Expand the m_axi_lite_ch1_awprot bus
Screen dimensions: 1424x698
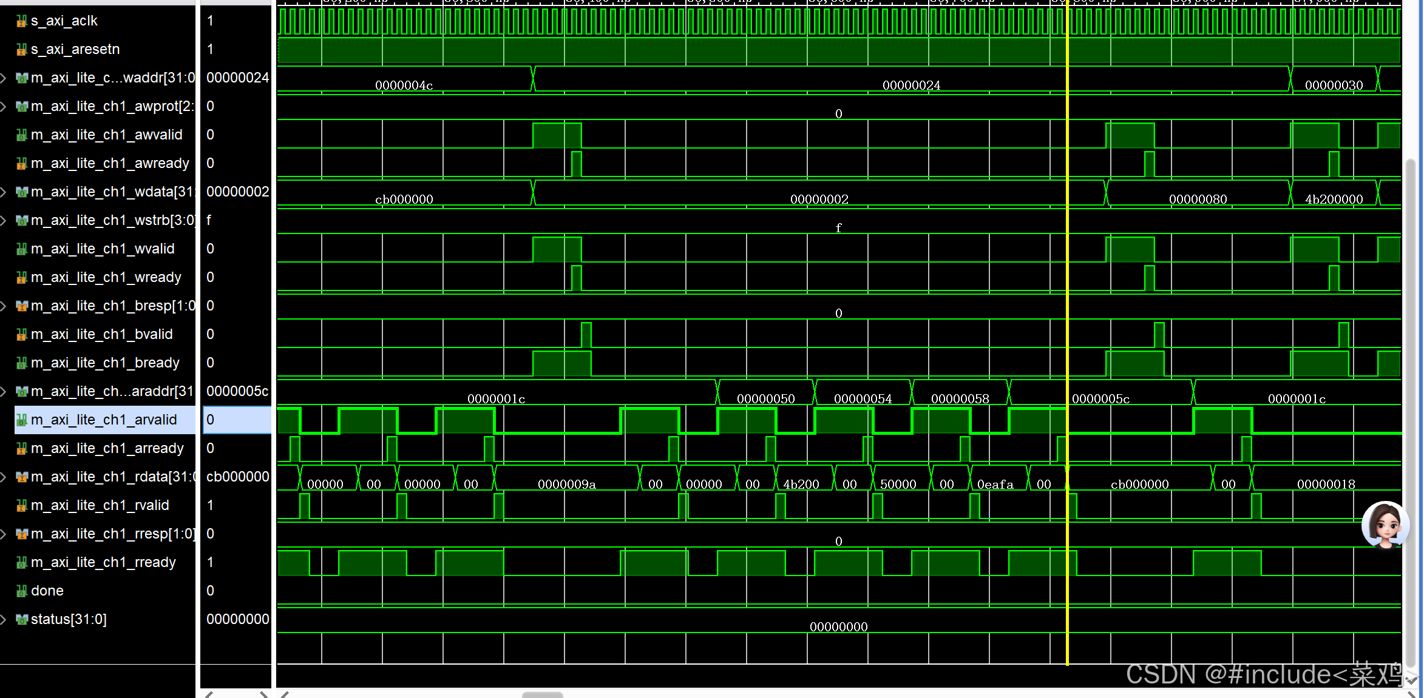[x=4, y=106]
